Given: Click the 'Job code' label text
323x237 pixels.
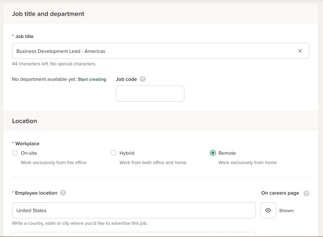Looking at the screenshot, I should [x=126, y=79].
